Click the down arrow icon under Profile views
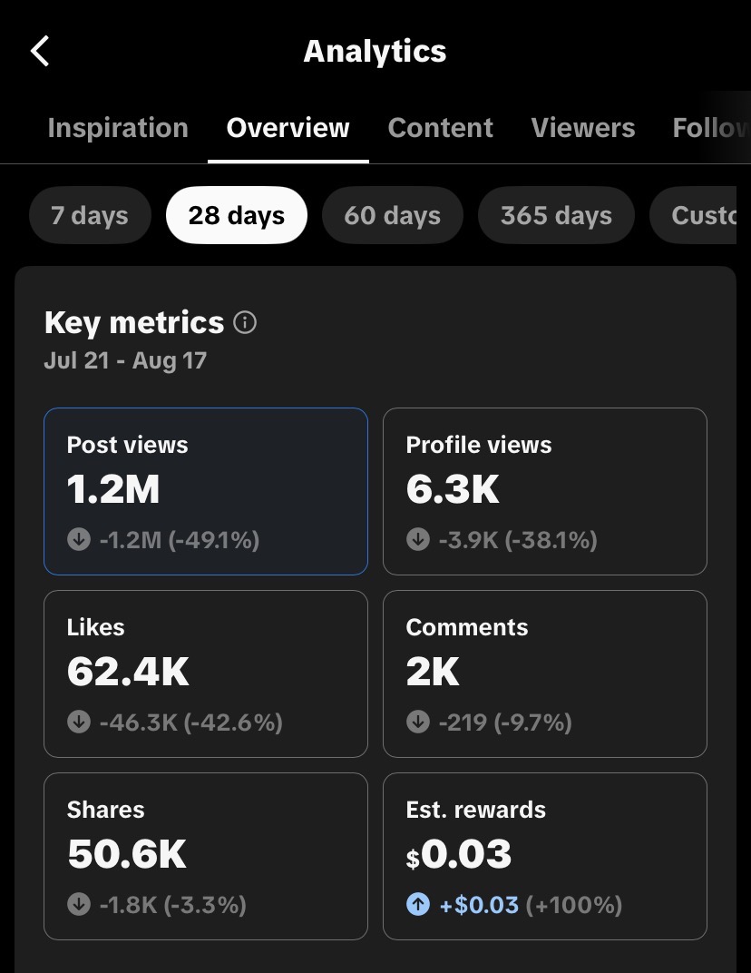Viewport: 751px width, 973px height. 418,539
